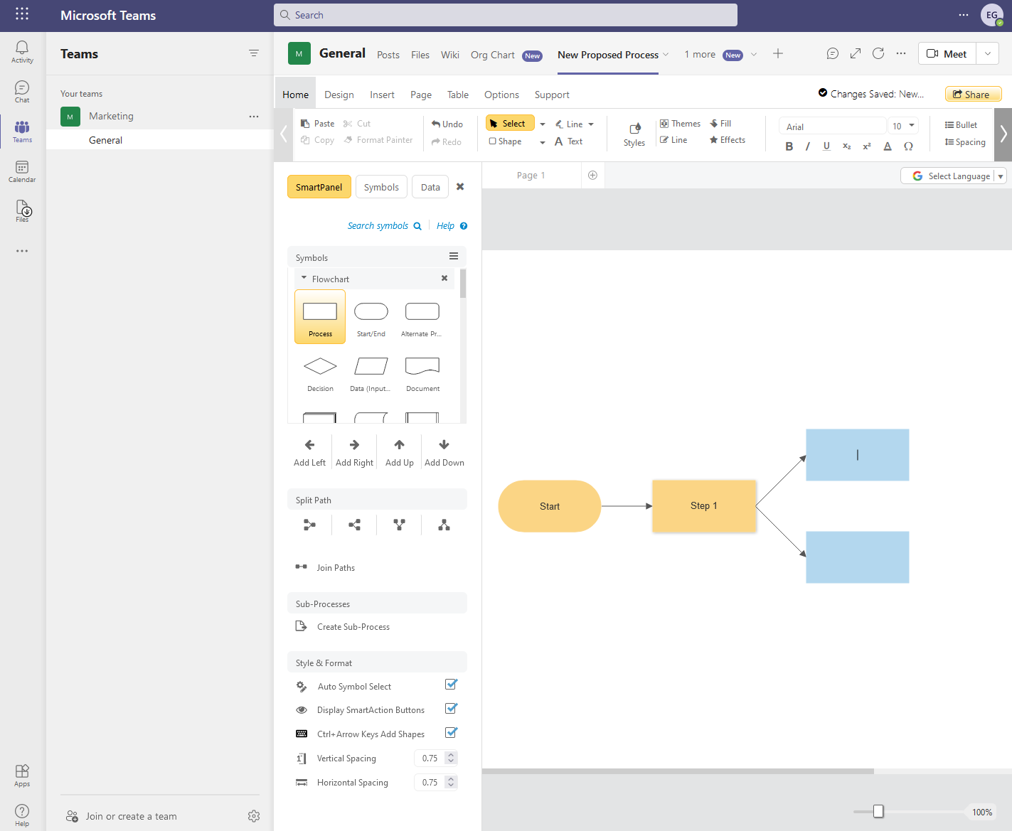Apply superscript formatting
This screenshot has width=1012, height=831.
(x=866, y=146)
